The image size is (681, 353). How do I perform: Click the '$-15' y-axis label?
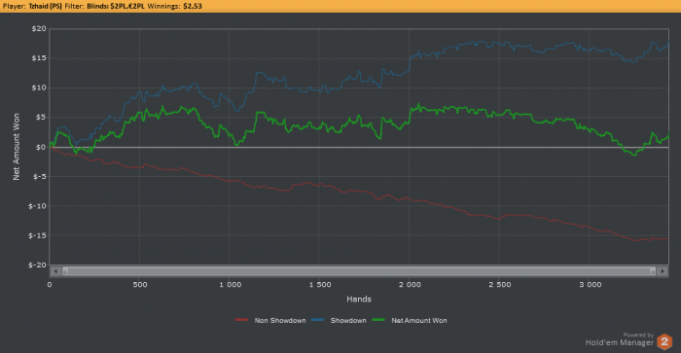(x=37, y=235)
